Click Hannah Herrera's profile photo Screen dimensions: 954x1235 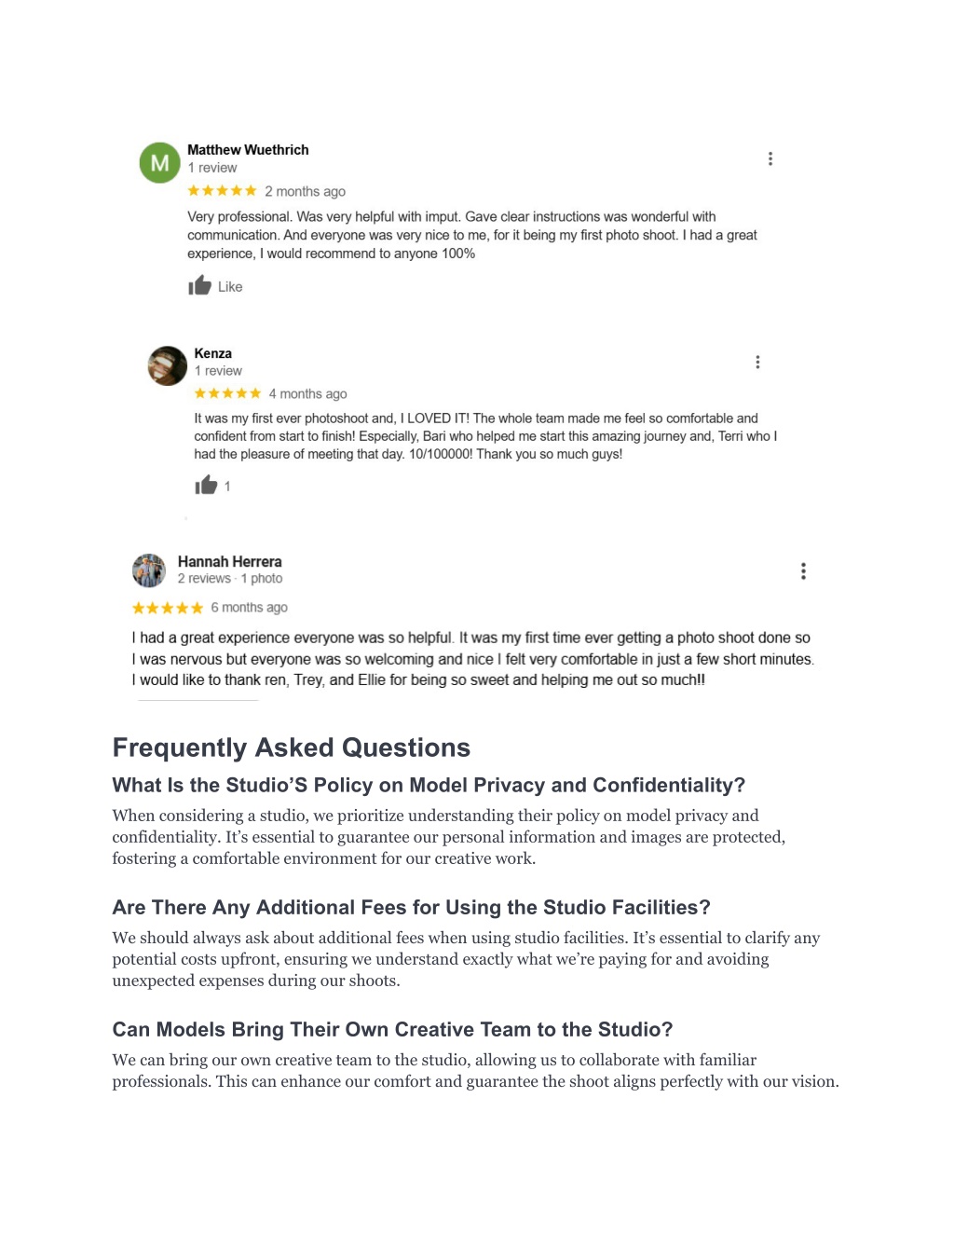coord(149,570)
